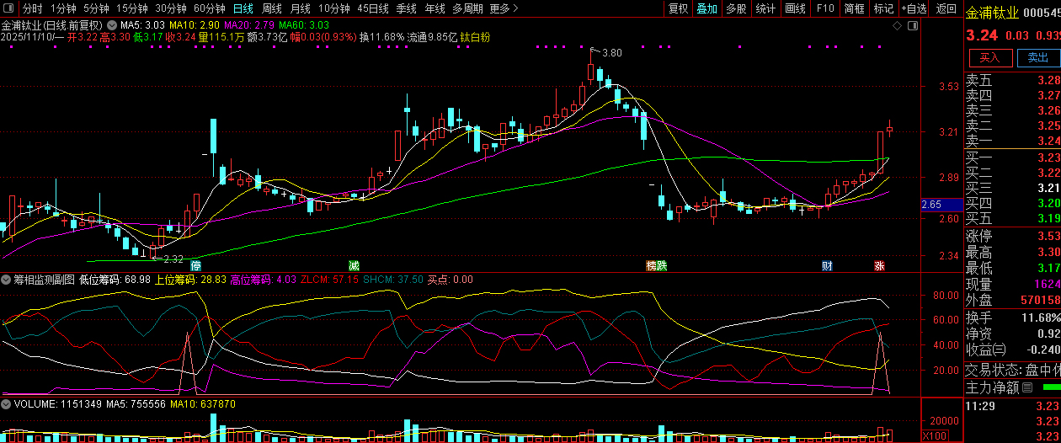Toggle 复权 price adjustment
The height and width of the screenshot is (443, 1061).
pos(677,8)
